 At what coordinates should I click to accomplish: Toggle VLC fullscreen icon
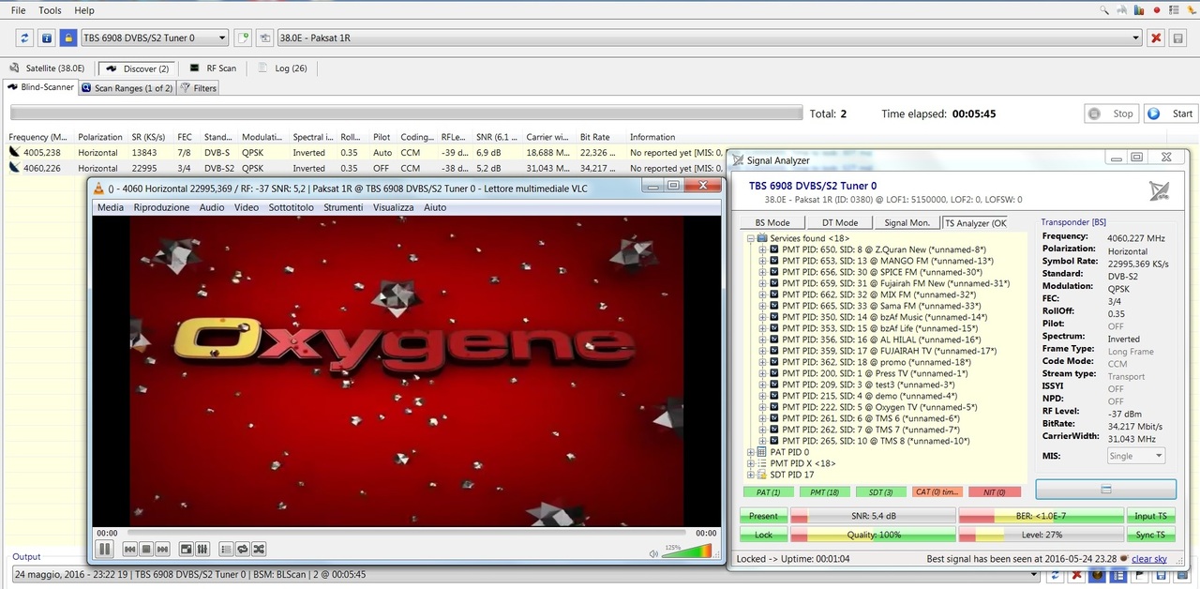186,549
